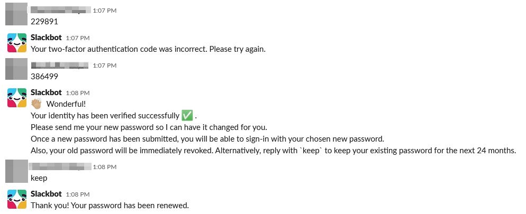Click Slackbot avatar beside incorrect code message
The width and height of the screenshot is (526, 214).
click(17, 43)
